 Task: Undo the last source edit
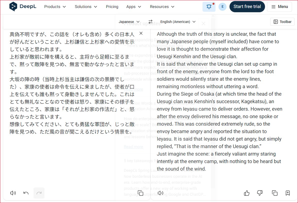pyautogui.click(x=26, y=193)
